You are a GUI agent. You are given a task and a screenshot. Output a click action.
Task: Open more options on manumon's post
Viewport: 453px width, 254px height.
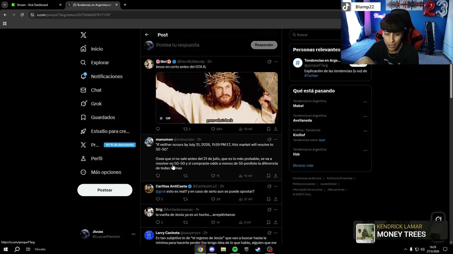tap(276, 140)
